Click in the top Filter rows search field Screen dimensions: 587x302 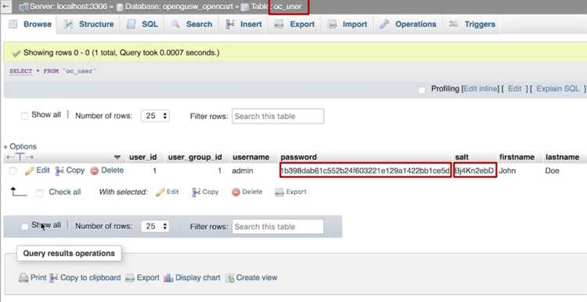click(278, 116)
